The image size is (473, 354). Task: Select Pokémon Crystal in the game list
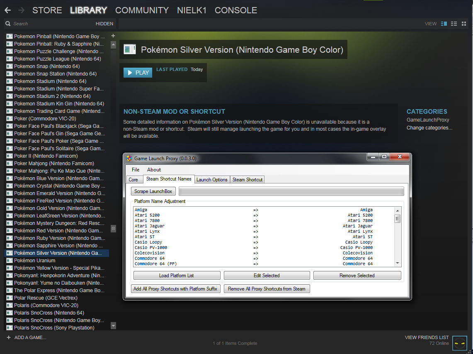point(56,186)
